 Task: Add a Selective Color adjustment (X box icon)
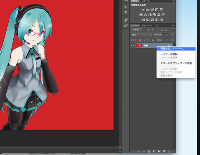[157, 20]
